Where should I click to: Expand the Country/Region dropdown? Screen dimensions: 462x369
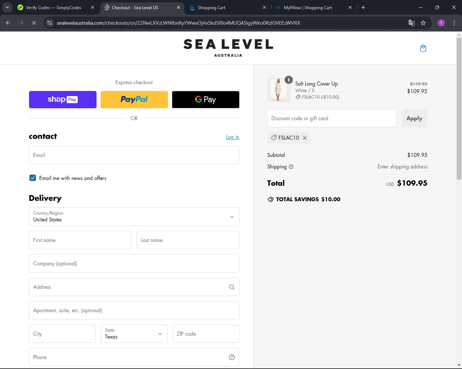134,216
